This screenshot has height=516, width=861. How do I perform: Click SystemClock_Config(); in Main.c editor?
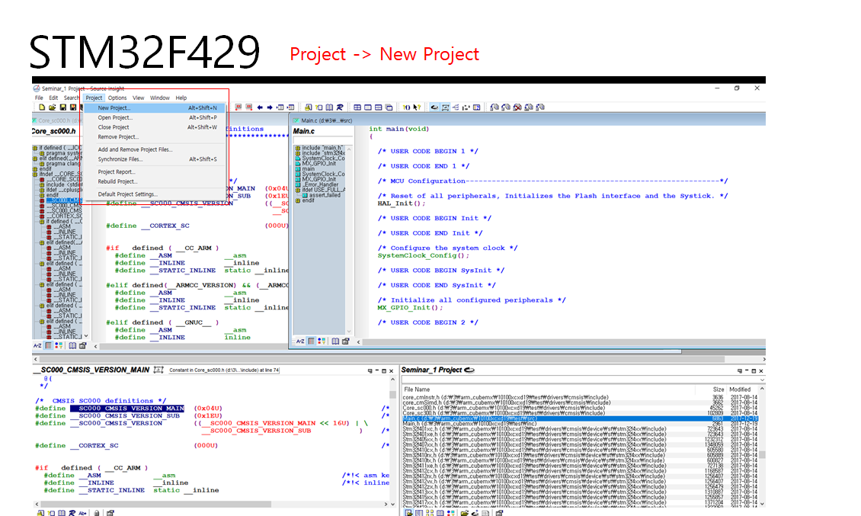(x=424, y=255)
